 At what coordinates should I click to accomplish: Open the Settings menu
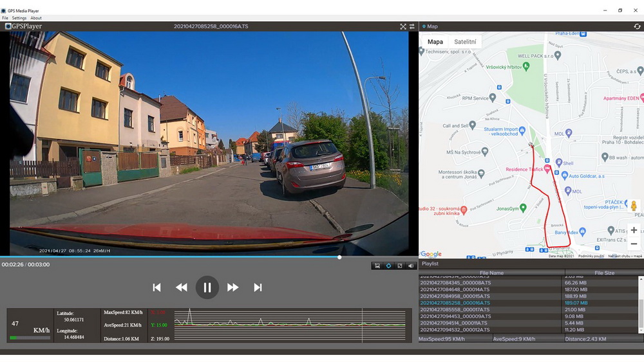click(19, 18)
